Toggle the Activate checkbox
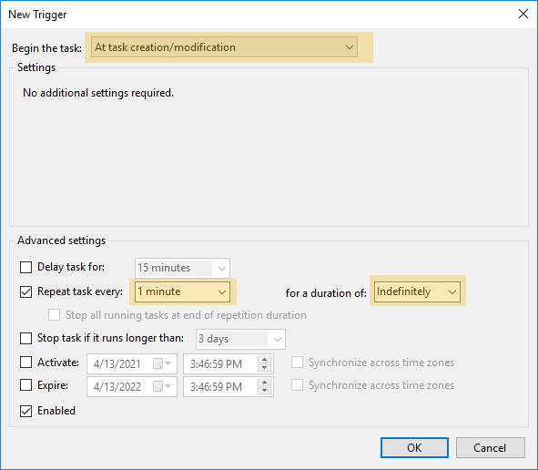The height and width of the screenshot is (470, 538). click(25, 363)
